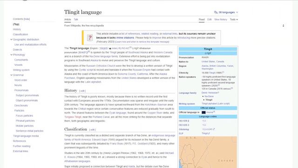Open the Na-Dene language family link
This screenshot has height=168, width=298.
click(104, 56)
